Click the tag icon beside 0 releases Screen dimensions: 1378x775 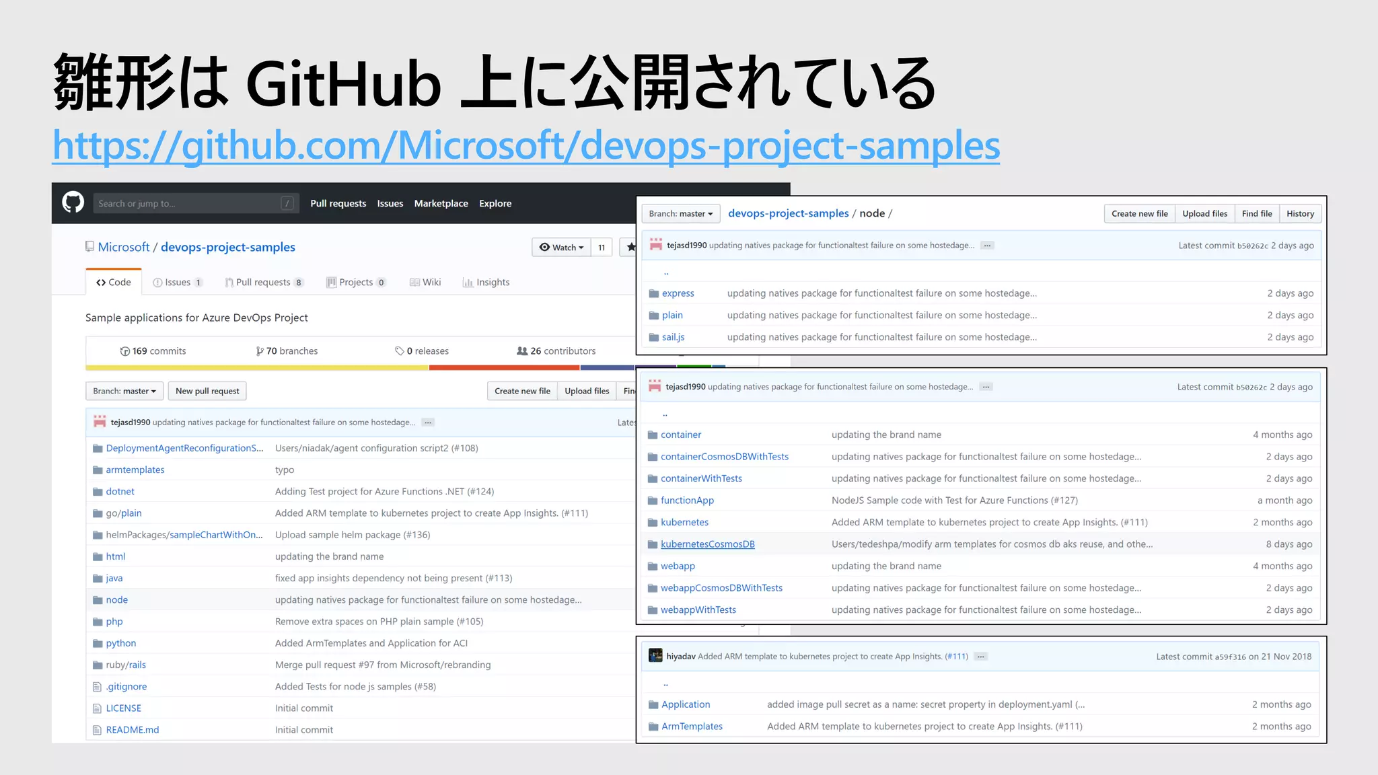click(399, 351)
